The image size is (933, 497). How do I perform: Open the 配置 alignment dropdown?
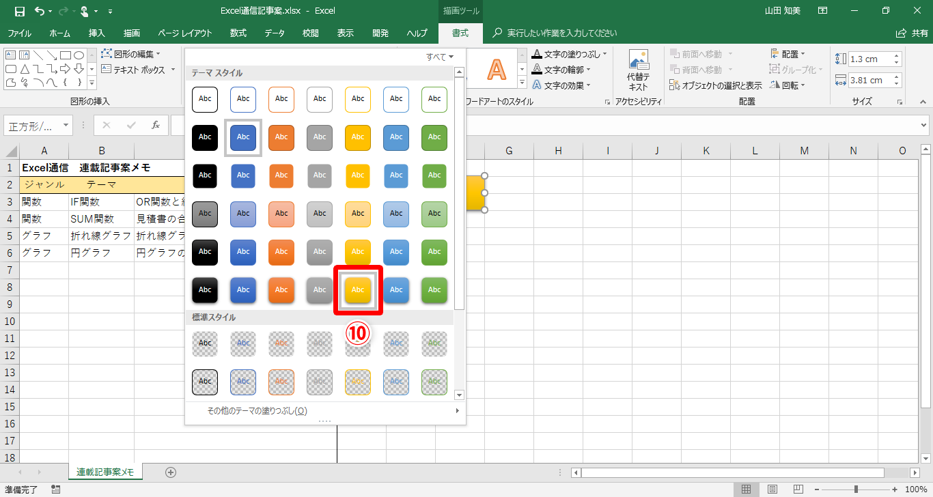pyautogui.click(x=788, y=54)
